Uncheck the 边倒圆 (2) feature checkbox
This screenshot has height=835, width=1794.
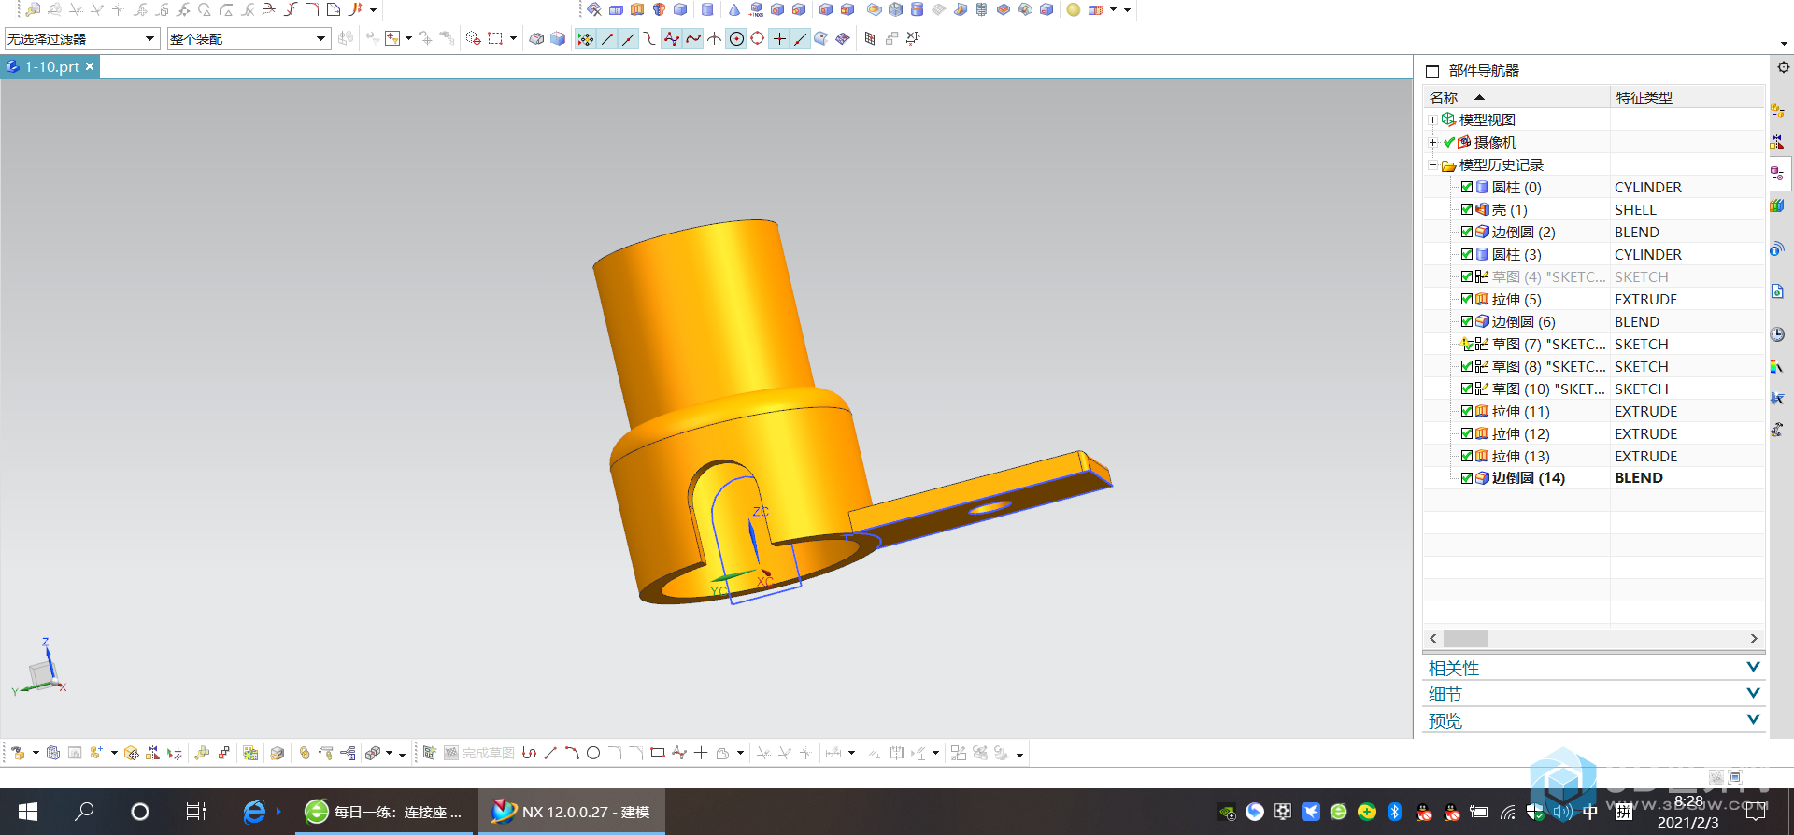1467,232
